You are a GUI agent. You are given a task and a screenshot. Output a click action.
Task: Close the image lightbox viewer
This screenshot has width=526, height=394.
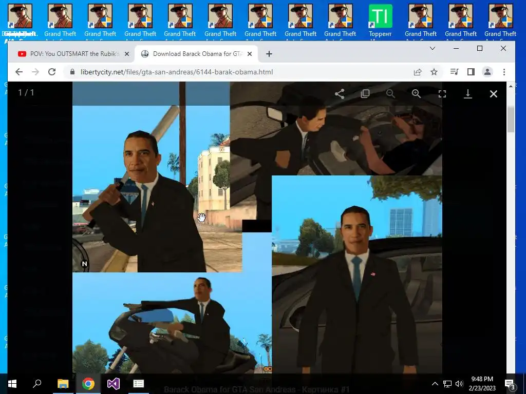494,94
